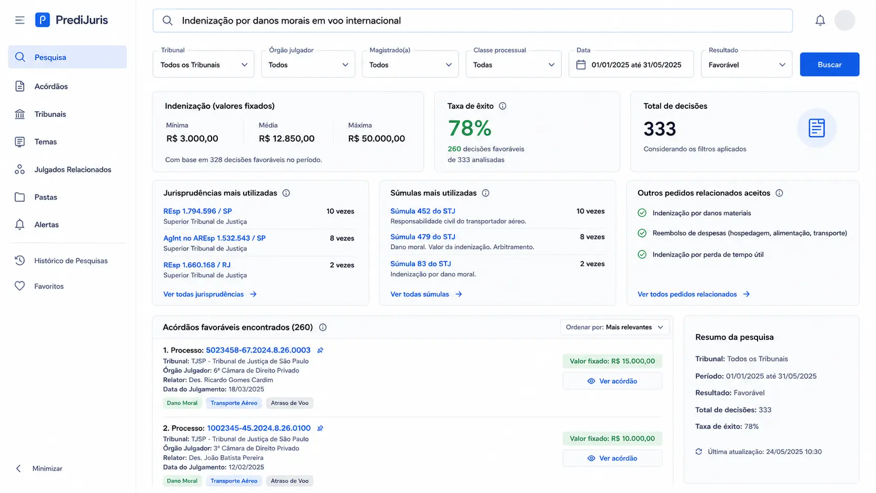This screenshot has height=493, width=876.
Task: Click check icon for Indenização por danos materiais
Action: pyautogui.click(x=642, y=213)
